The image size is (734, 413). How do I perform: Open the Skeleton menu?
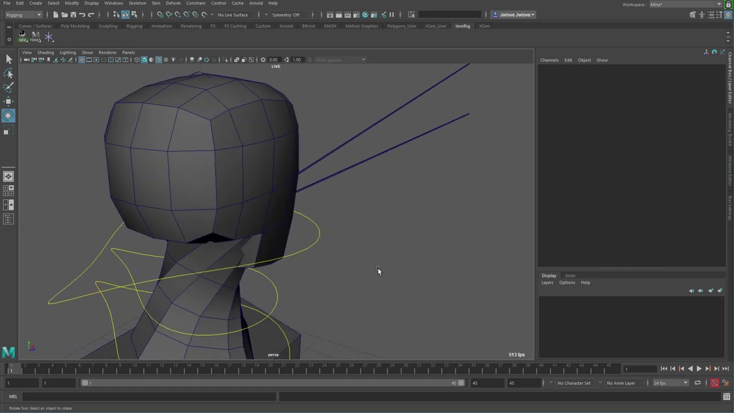tap(137, 3)
